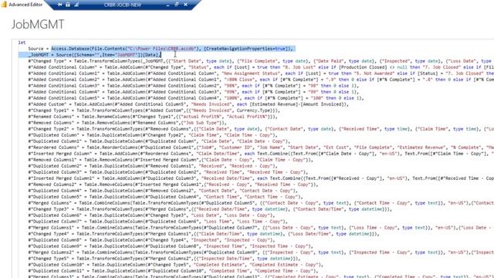Click the #"Removed Columns1" step line
Screen dimensions: 494x278
point(171,160)
